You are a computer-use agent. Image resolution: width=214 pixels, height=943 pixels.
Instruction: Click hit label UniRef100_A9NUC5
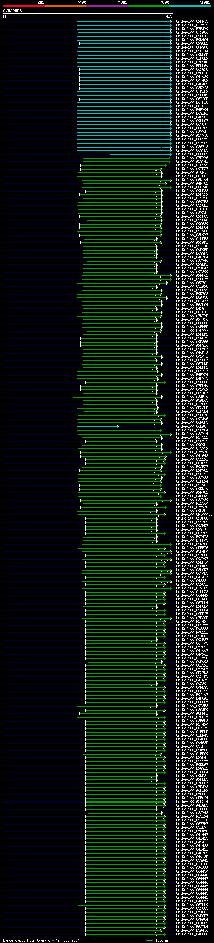pyautogui.click(x=192, y=55)
